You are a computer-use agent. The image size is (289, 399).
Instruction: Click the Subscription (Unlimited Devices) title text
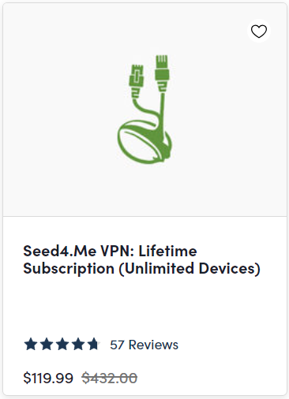tap(141, 268)
